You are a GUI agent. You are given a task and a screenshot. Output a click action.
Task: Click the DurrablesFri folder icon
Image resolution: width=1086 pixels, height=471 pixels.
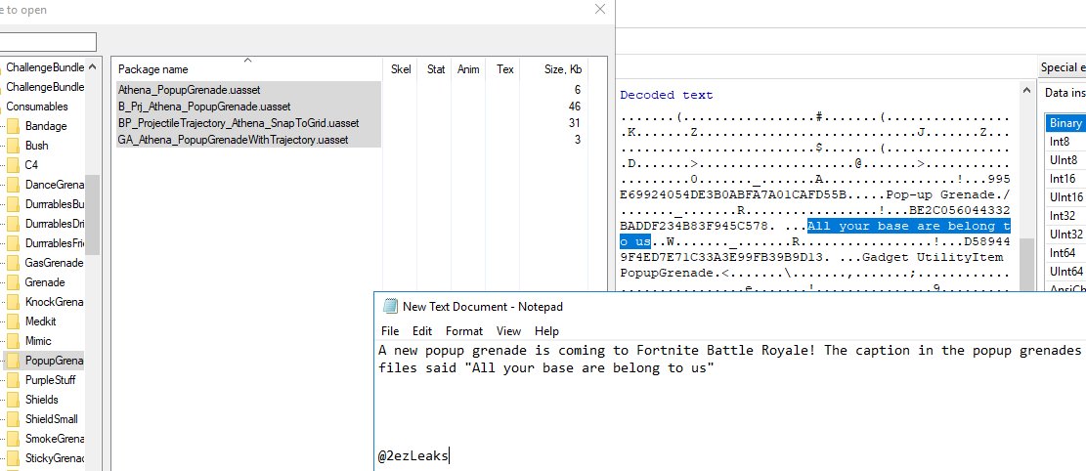(13, 243)
